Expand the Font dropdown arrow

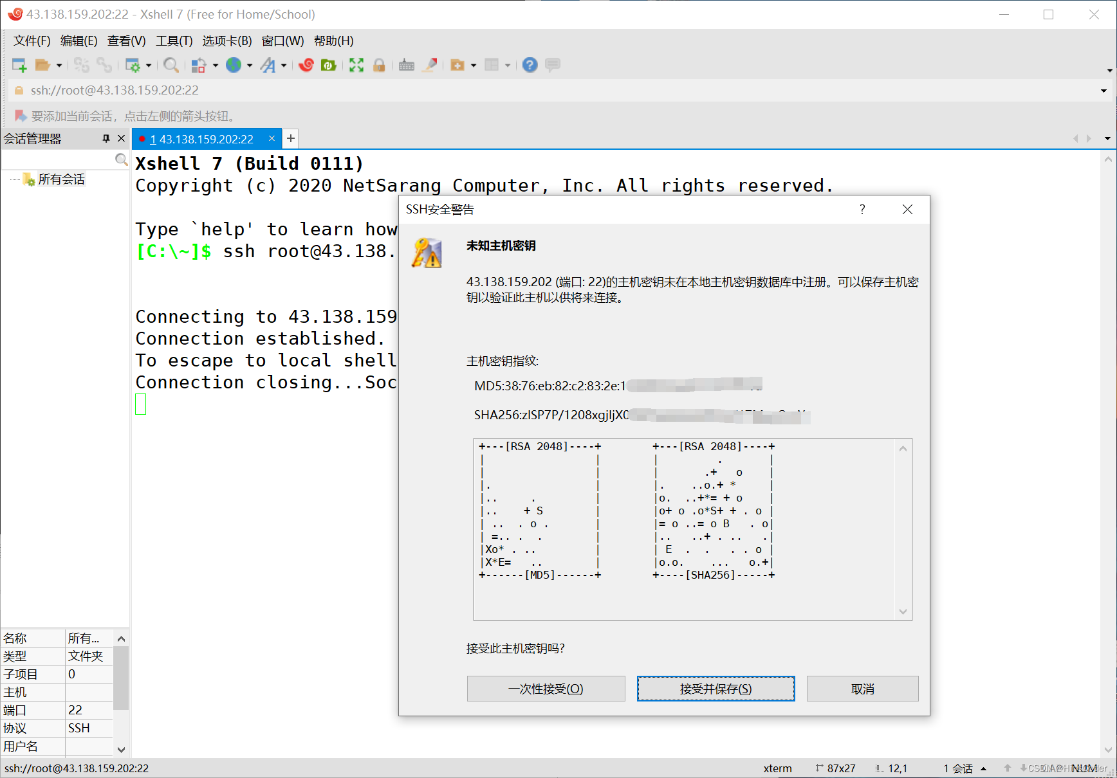tap(284, 65)
